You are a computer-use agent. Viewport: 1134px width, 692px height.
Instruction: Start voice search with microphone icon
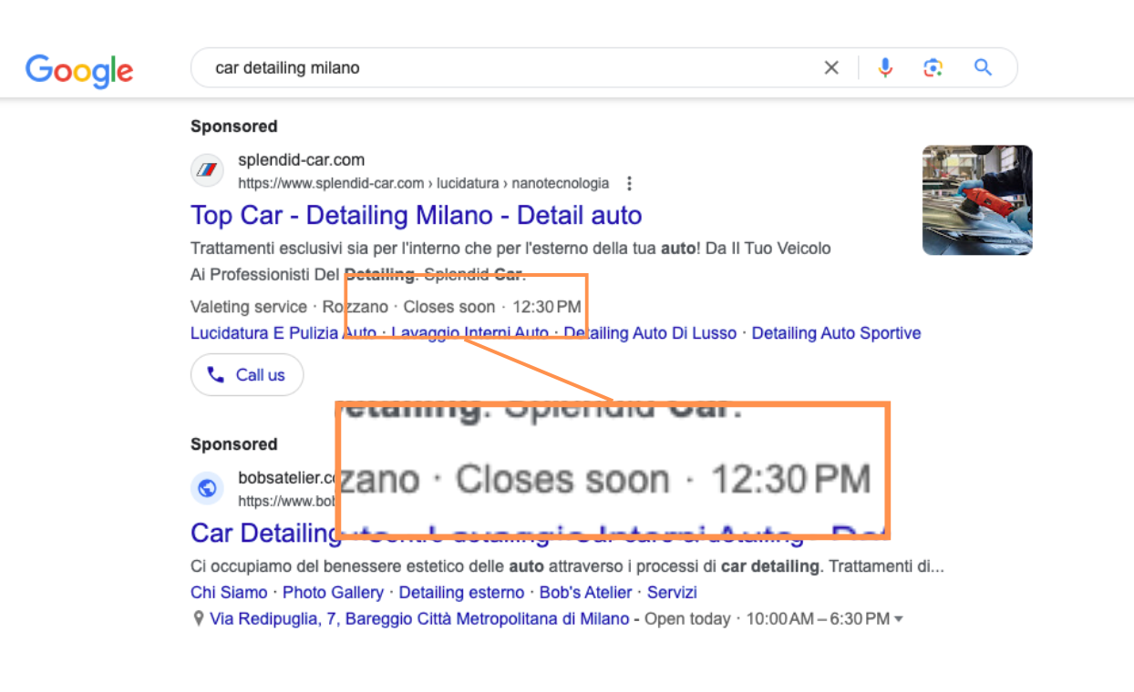[885, 67]
